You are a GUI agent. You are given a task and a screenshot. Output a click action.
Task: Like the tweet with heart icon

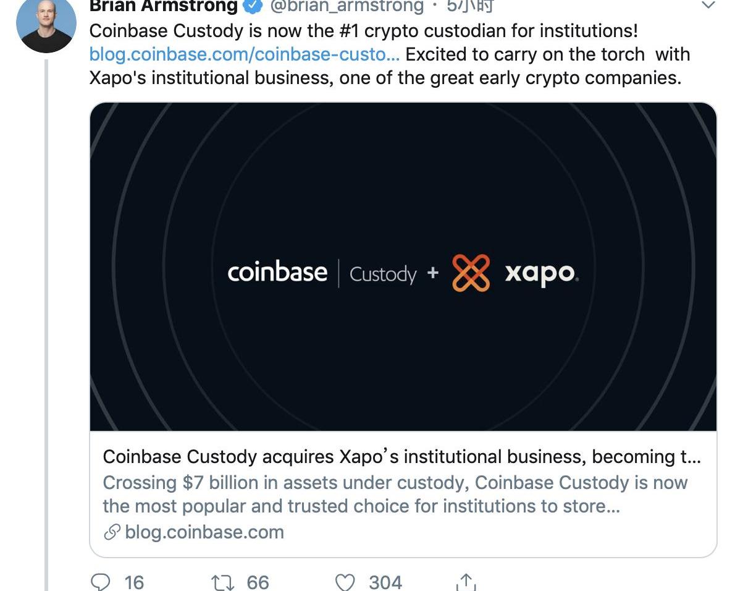pos(345,582)
